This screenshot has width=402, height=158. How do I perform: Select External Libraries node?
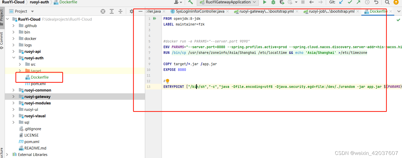click(33, 155)
